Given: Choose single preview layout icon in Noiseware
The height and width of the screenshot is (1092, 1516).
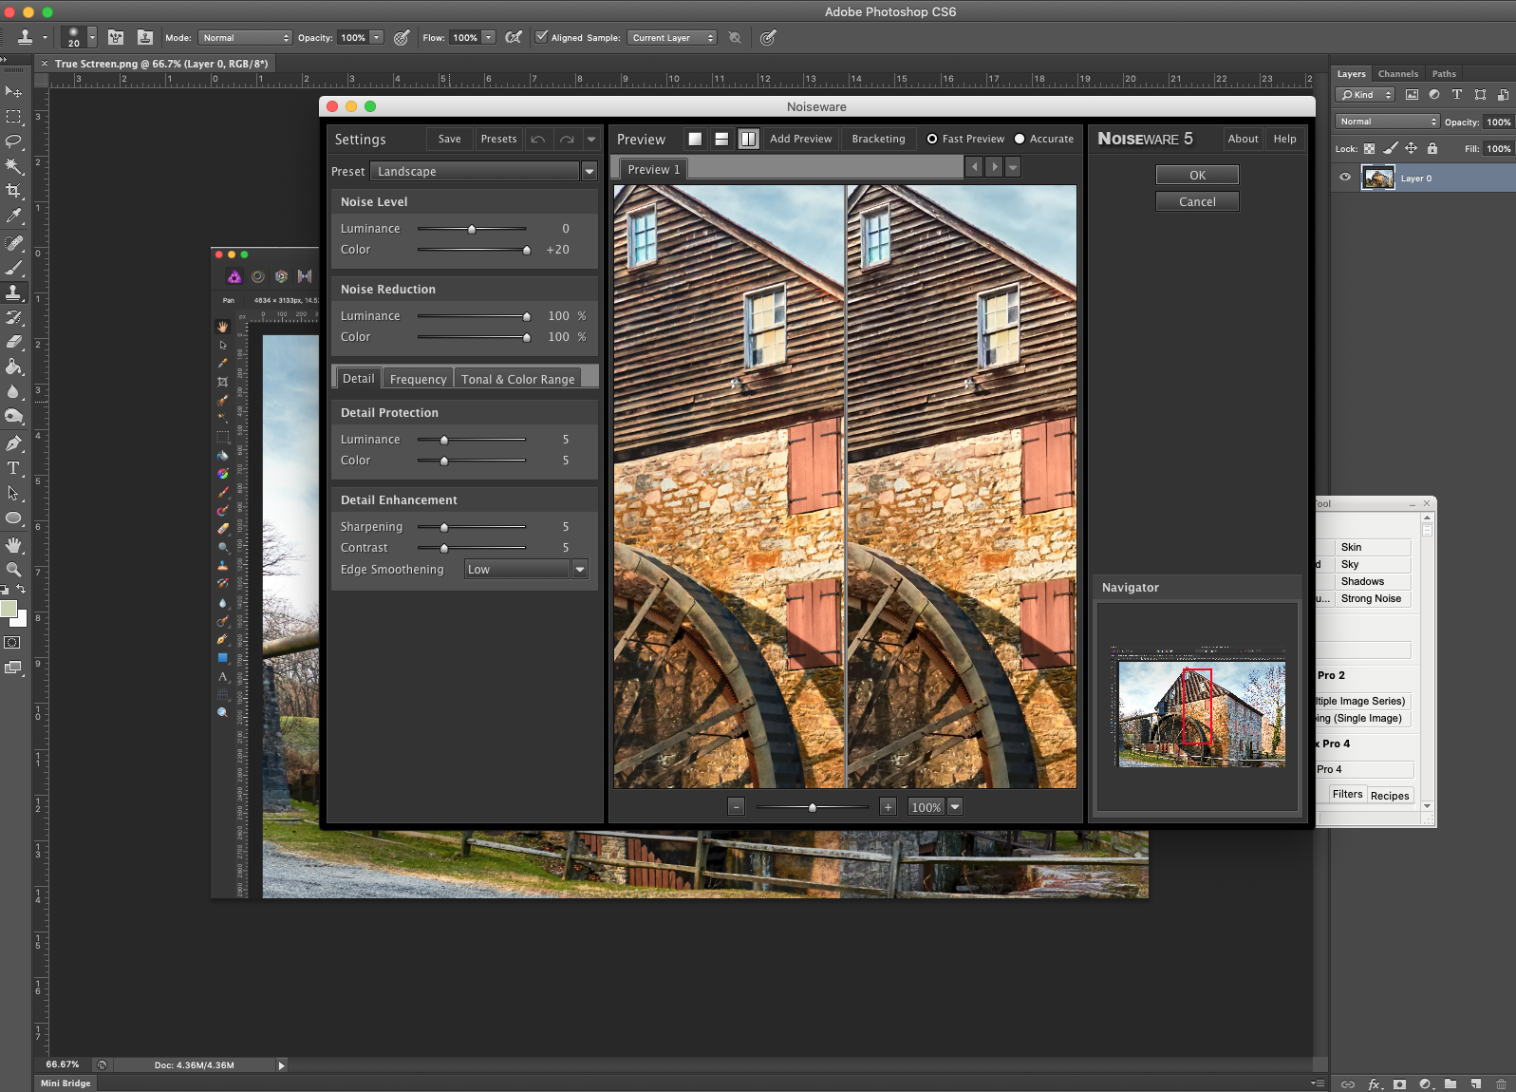Looking at the screenshot, I should coord(695,139).
